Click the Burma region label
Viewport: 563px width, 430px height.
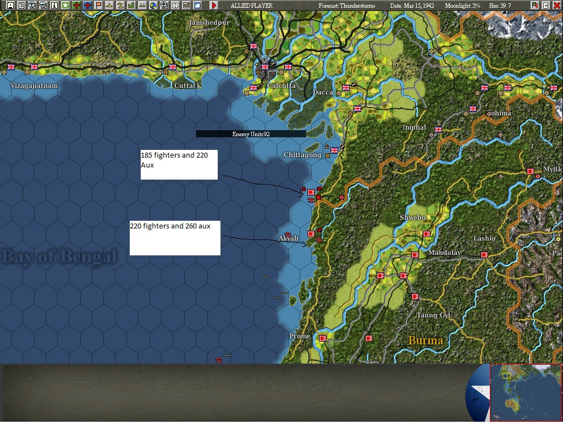coord(426,340)
